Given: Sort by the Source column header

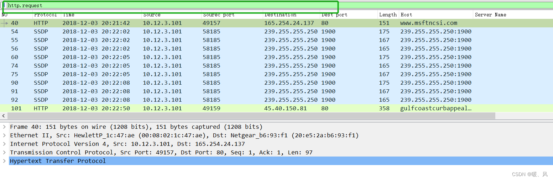Looking at the screenshot, I should [x=172, y=15].
